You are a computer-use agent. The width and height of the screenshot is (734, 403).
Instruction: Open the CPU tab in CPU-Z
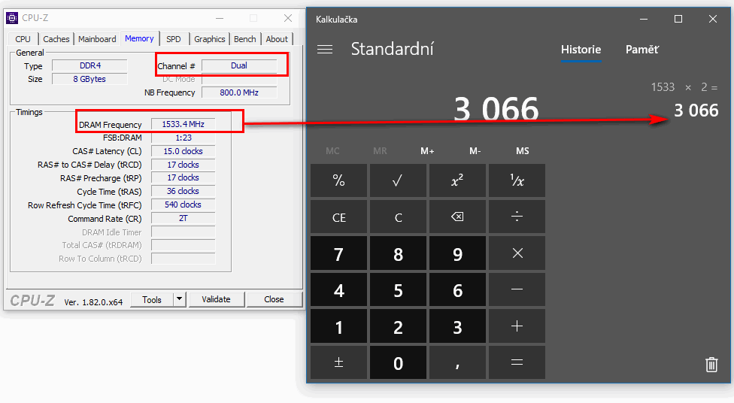23,39
